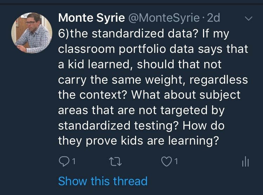Click the text "the context? What about subject"
The height and width of the screenshot is (195, 263).
[x=149, y=96]
